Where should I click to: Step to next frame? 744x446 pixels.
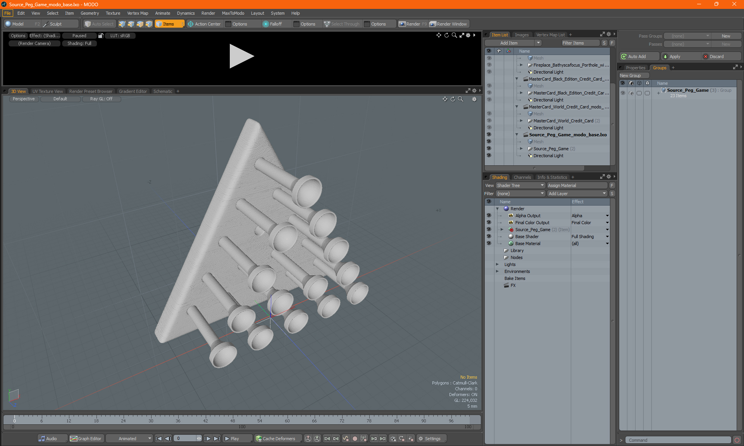208,439
